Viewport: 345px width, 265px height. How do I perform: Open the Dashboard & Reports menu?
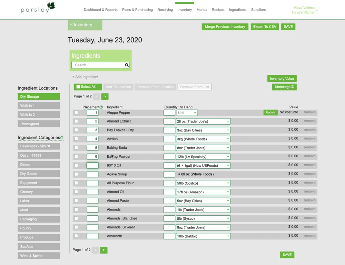[100, 10]
